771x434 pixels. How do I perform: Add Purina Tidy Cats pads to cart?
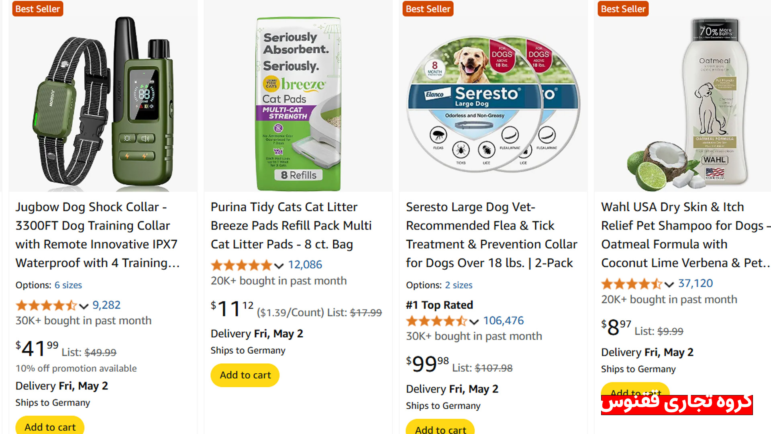pos(245,375)
